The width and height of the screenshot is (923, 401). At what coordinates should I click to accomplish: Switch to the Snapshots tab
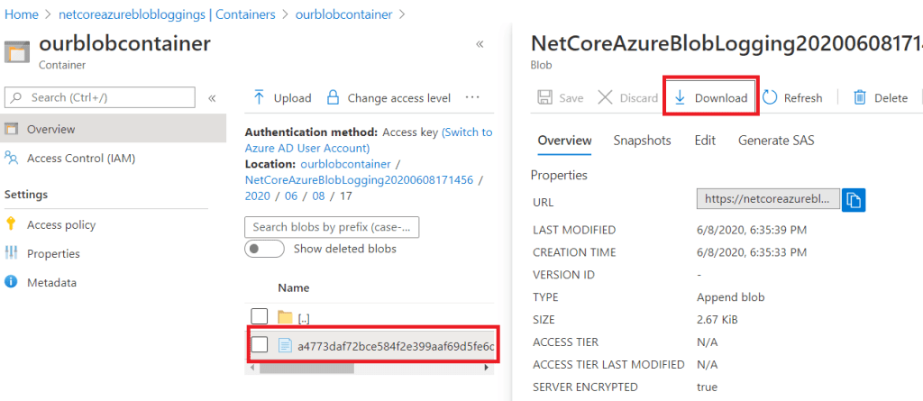tap(642, 141)
